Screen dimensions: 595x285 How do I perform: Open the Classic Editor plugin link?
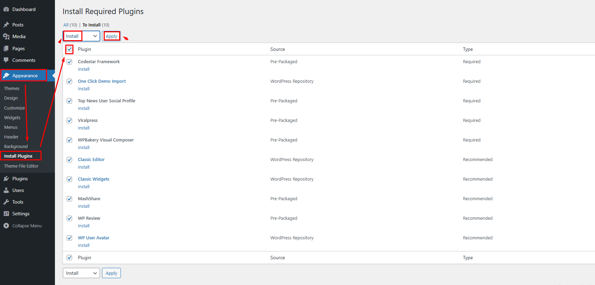coord(91,160)
